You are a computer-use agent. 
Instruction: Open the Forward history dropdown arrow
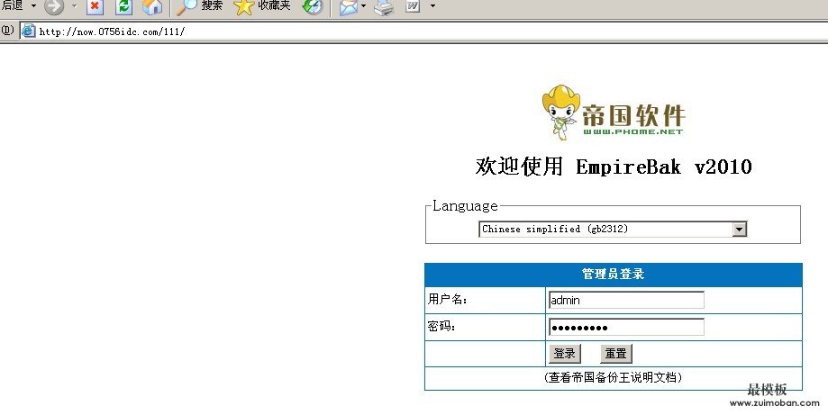coord(74,5)
